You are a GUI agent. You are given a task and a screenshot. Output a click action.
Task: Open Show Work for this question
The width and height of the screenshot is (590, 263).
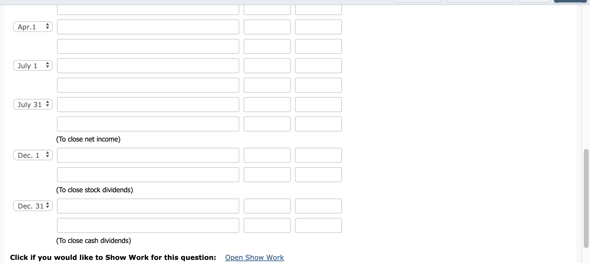tap(254, 257)
